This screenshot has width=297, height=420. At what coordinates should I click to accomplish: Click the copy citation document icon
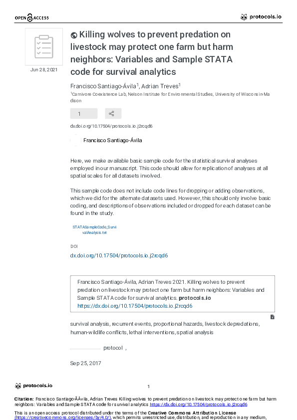[273, 317]
